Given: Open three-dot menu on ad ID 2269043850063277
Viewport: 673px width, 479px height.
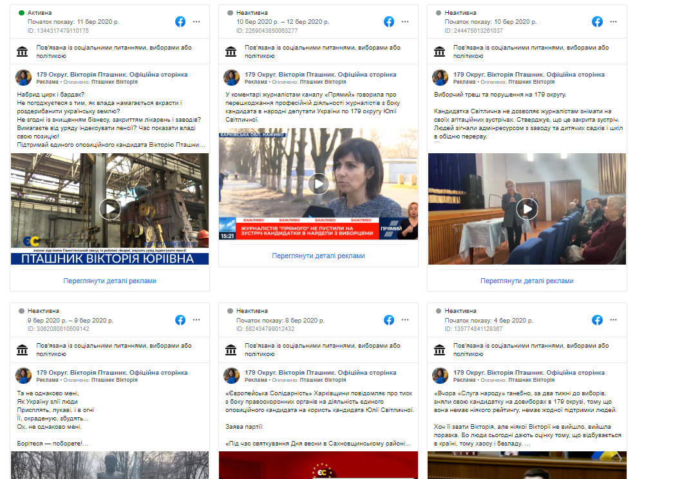Looking at the screenshot, I should click(405, 21).
